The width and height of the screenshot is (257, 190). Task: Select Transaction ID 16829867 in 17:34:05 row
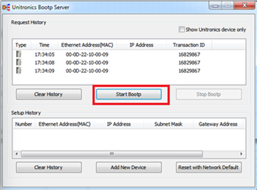[190, 55]
